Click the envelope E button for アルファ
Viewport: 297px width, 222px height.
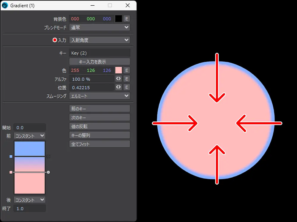[127, 79]
